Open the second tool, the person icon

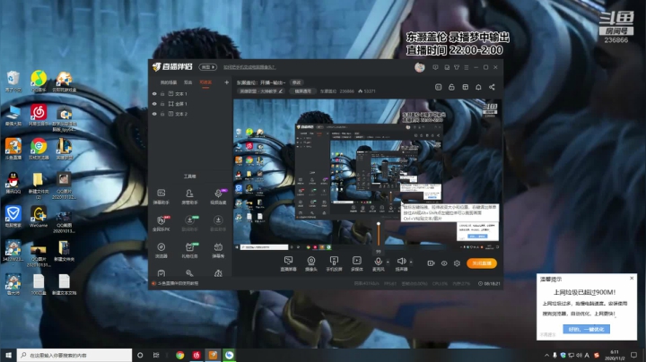[x=189, y=196]
